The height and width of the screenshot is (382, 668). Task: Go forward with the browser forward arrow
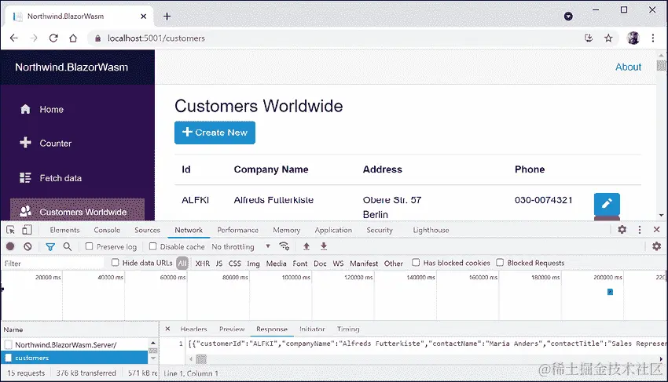tap(34, 38)
